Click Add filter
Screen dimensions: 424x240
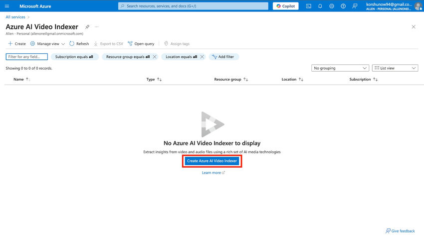point(223,57)
